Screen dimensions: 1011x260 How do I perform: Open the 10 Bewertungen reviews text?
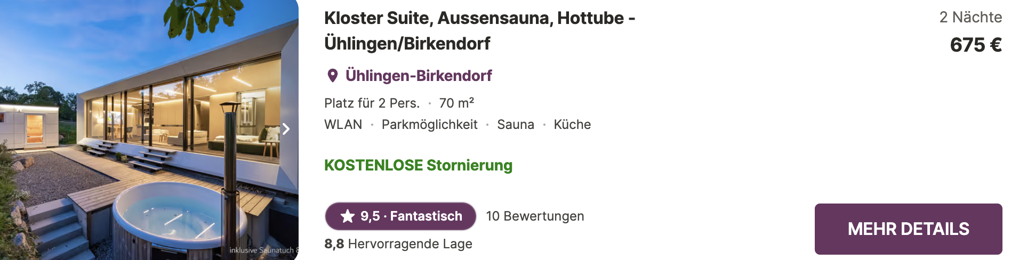pyautogui.click(x=535, y=216)
